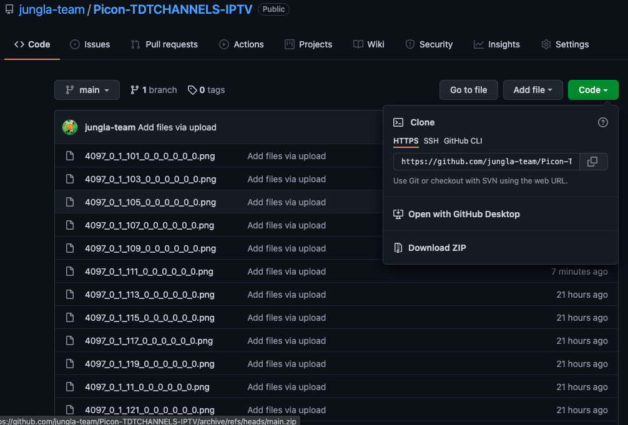Switch to the SSH clone tab

point(431,141)
